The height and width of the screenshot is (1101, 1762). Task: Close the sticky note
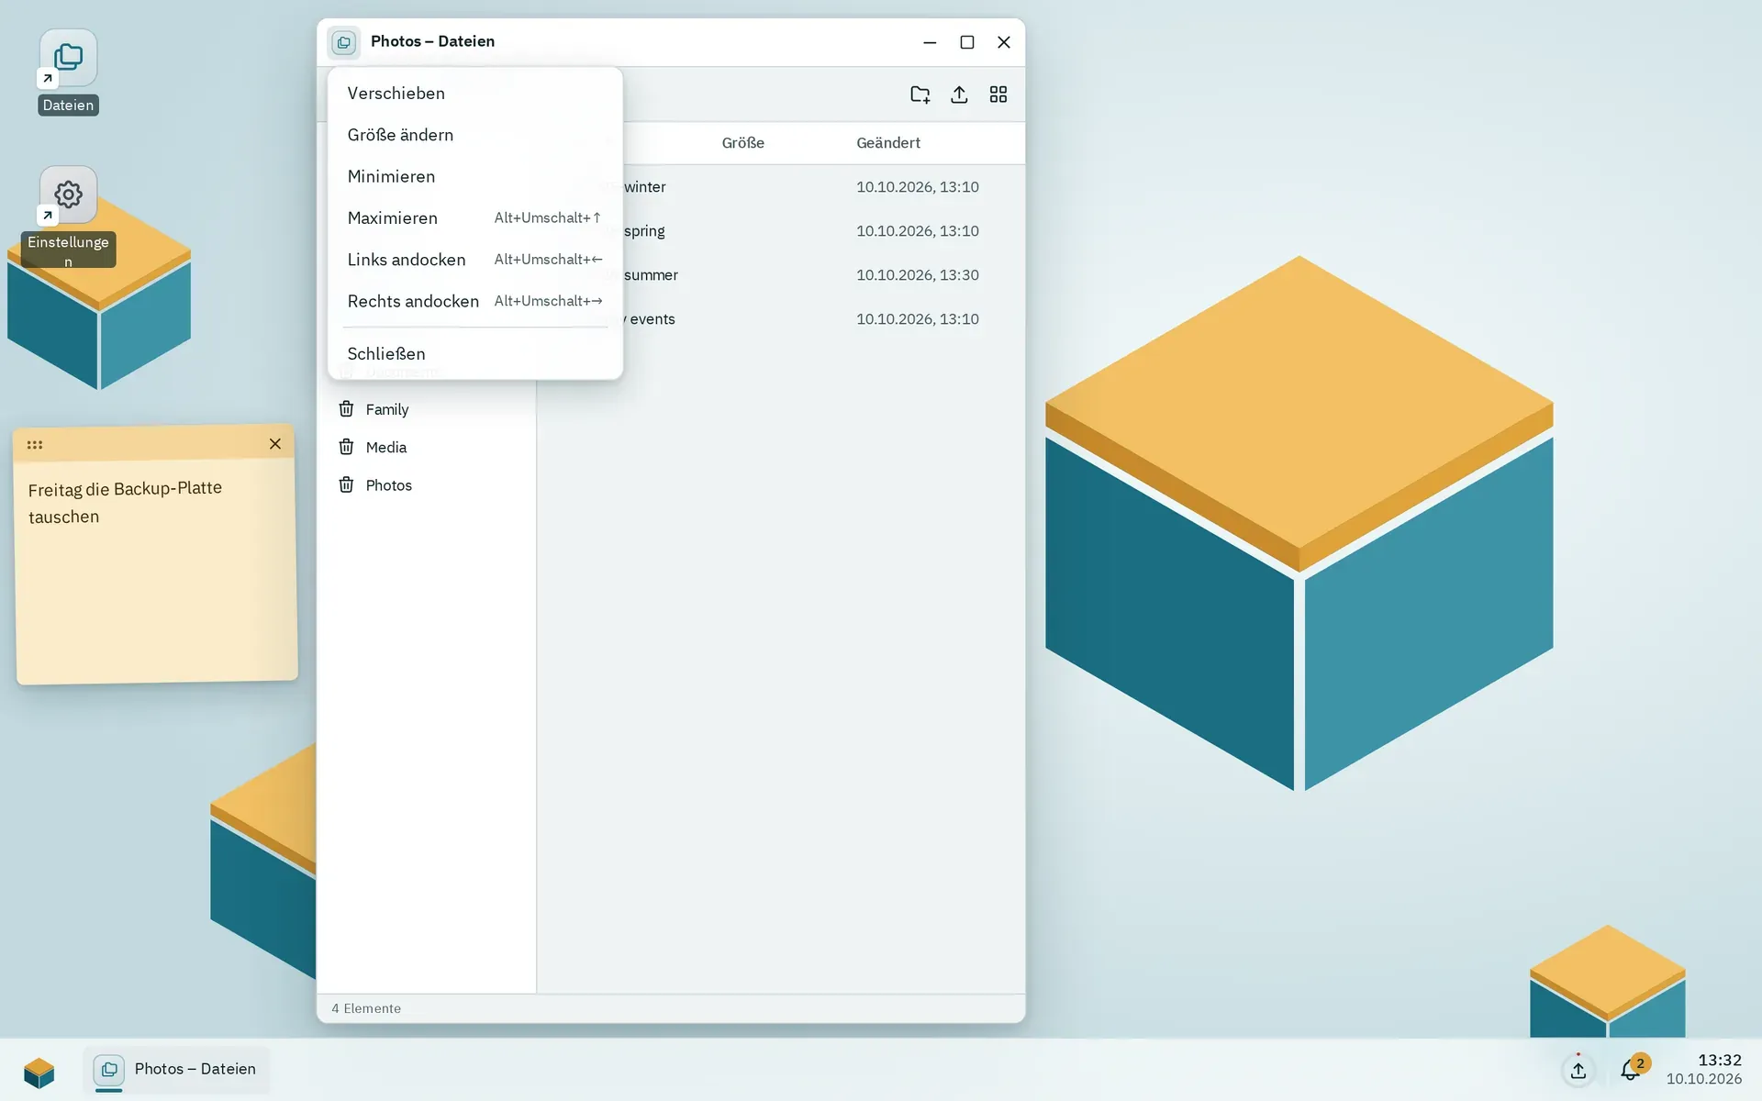pyautogui.click(x=275, y=444)
